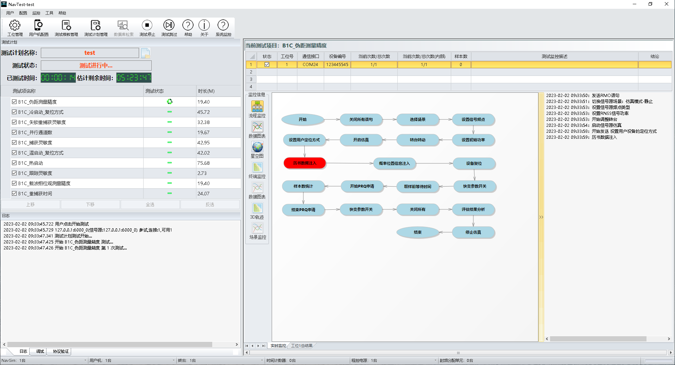Click the log panel horizontal scrollbar
Image resolution: width=675 pixels, height=365 pixels.
[110, 345]
